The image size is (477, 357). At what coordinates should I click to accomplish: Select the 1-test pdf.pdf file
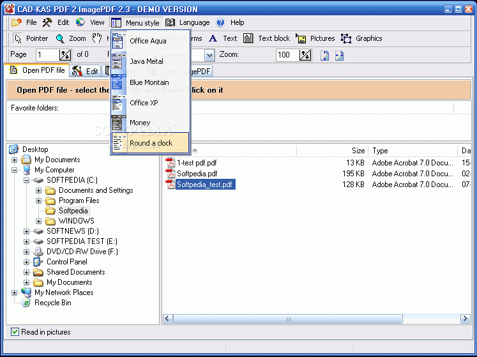coord(197,163)
